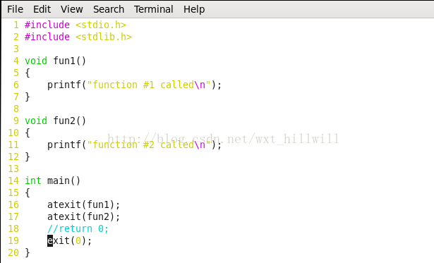Click the 'atexit(fun2);' statement
This screenshot has height=263, width=434.
(83, 216)
